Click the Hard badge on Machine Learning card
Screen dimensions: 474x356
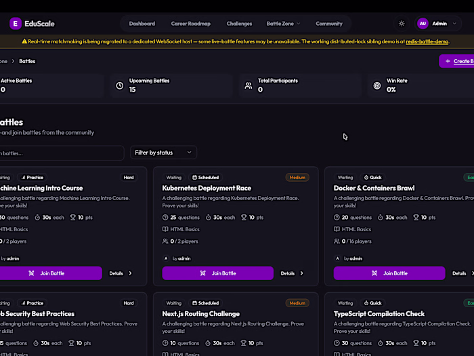129,178
